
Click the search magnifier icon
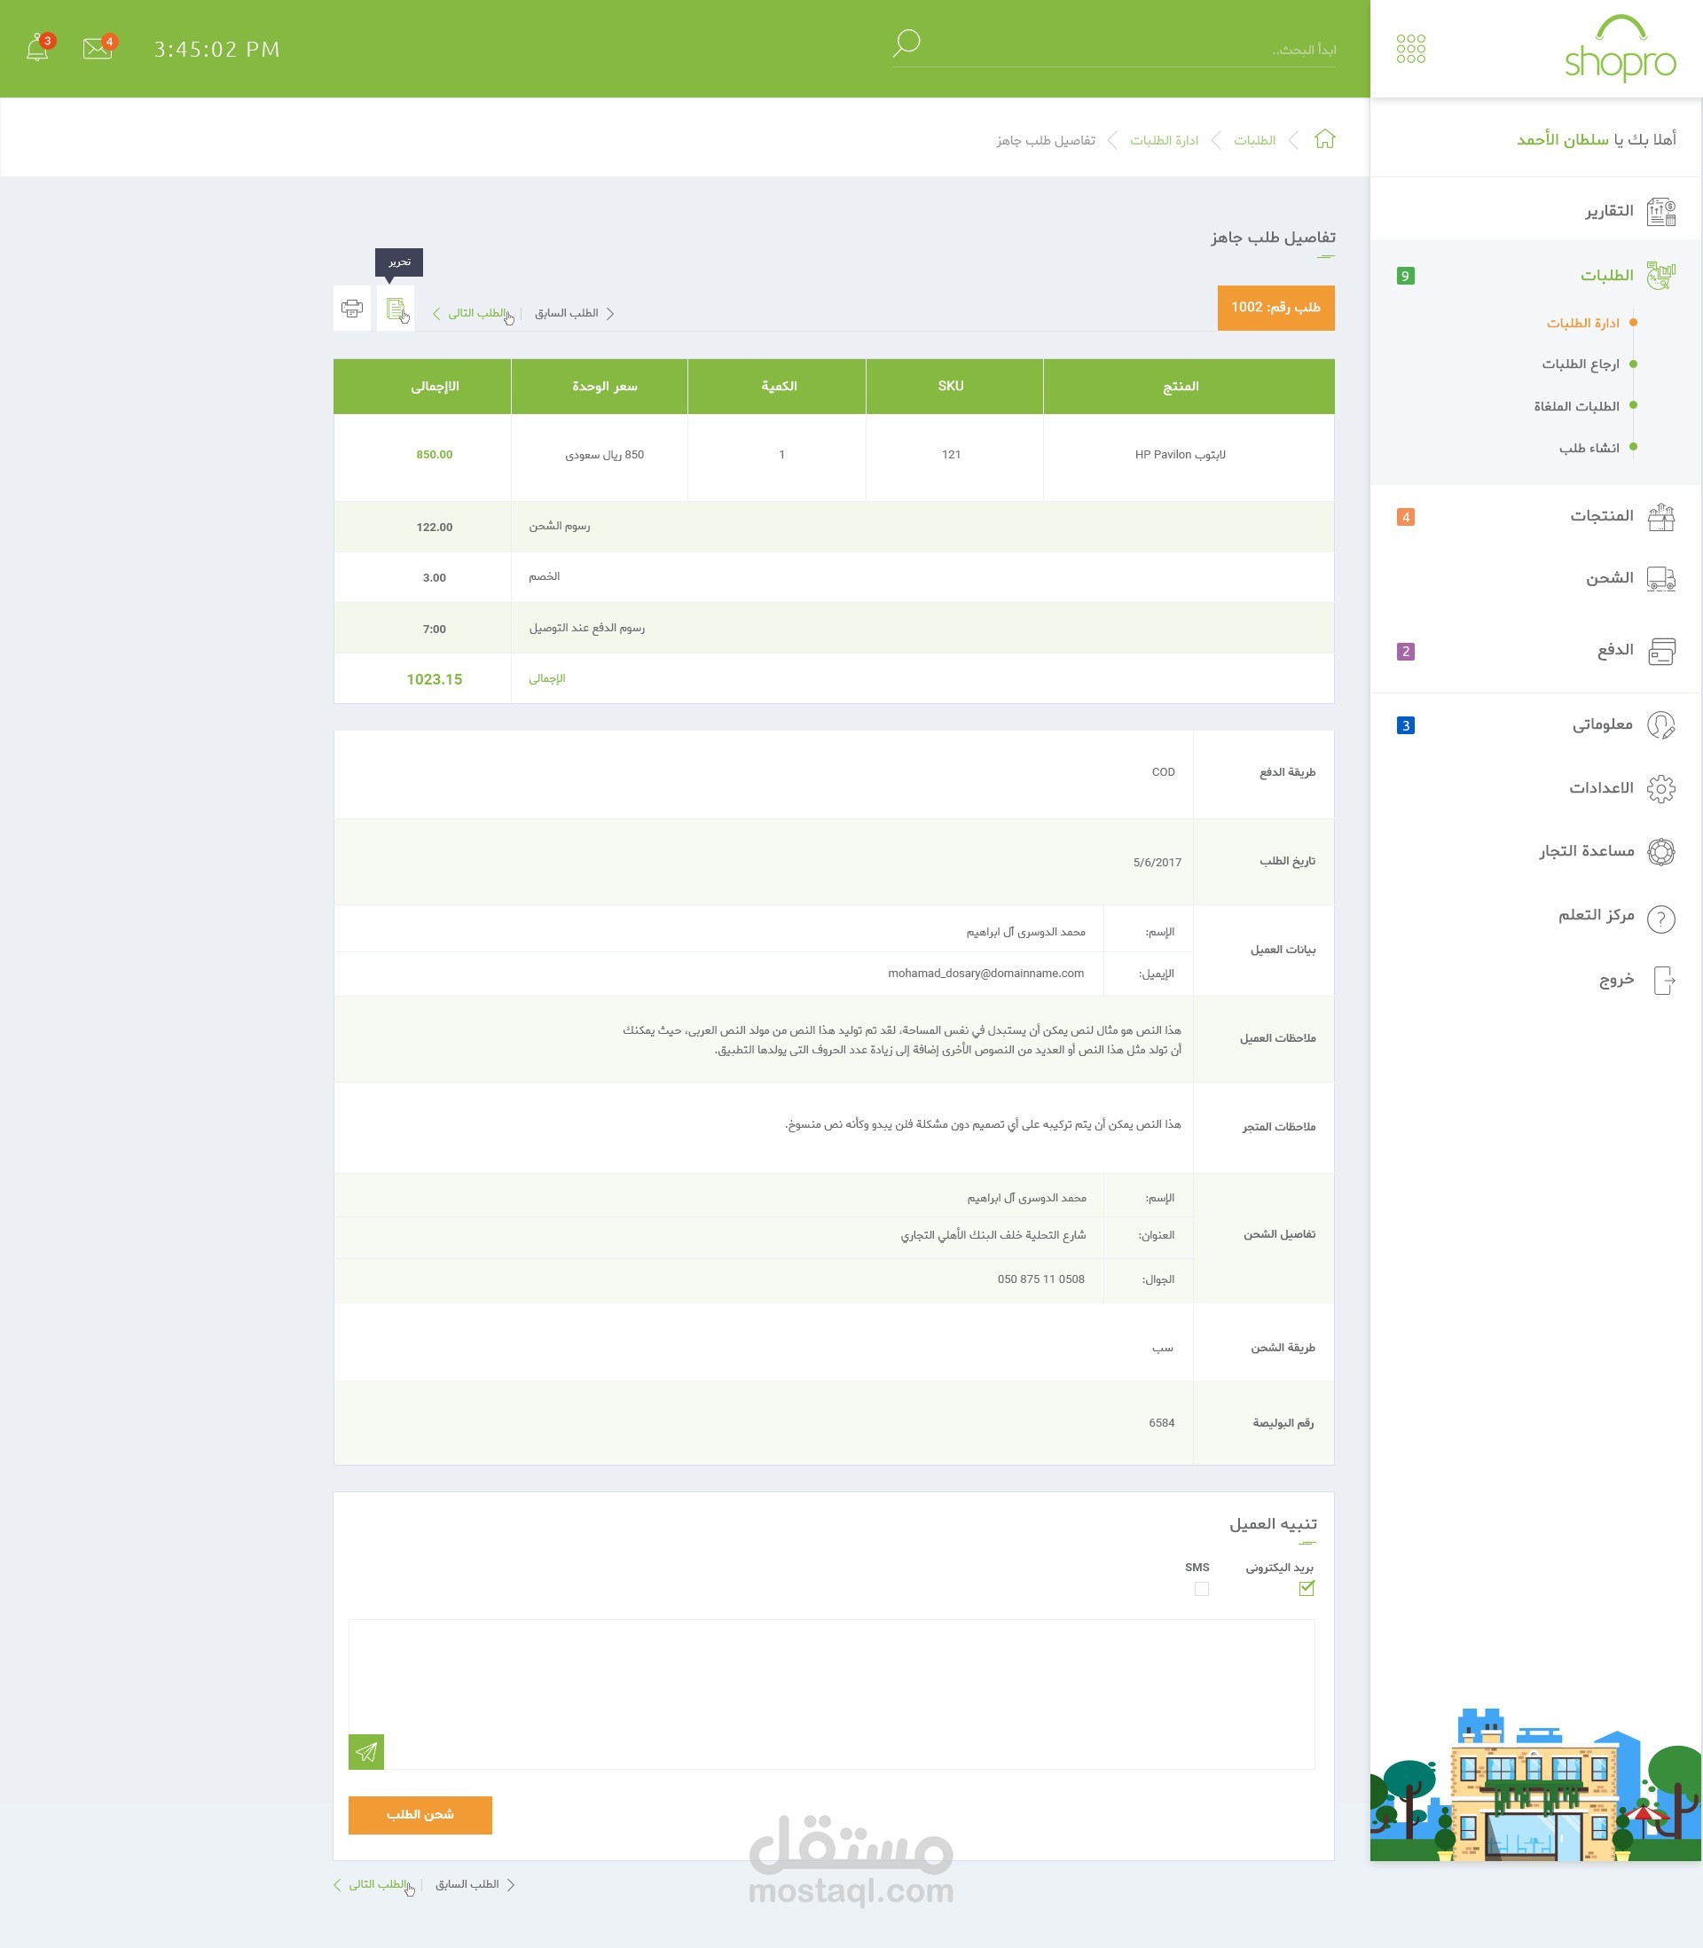[906, 43]
